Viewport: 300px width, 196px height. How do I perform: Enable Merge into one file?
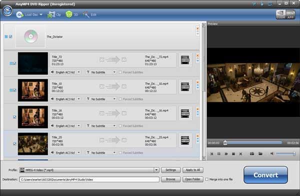(207, 179)
